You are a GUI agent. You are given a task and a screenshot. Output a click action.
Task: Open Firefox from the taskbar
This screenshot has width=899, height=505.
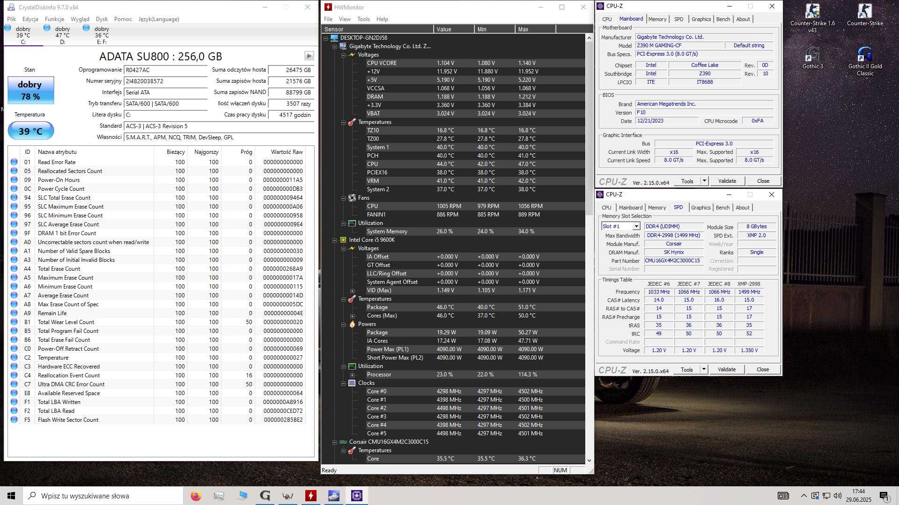coord(196,496)
